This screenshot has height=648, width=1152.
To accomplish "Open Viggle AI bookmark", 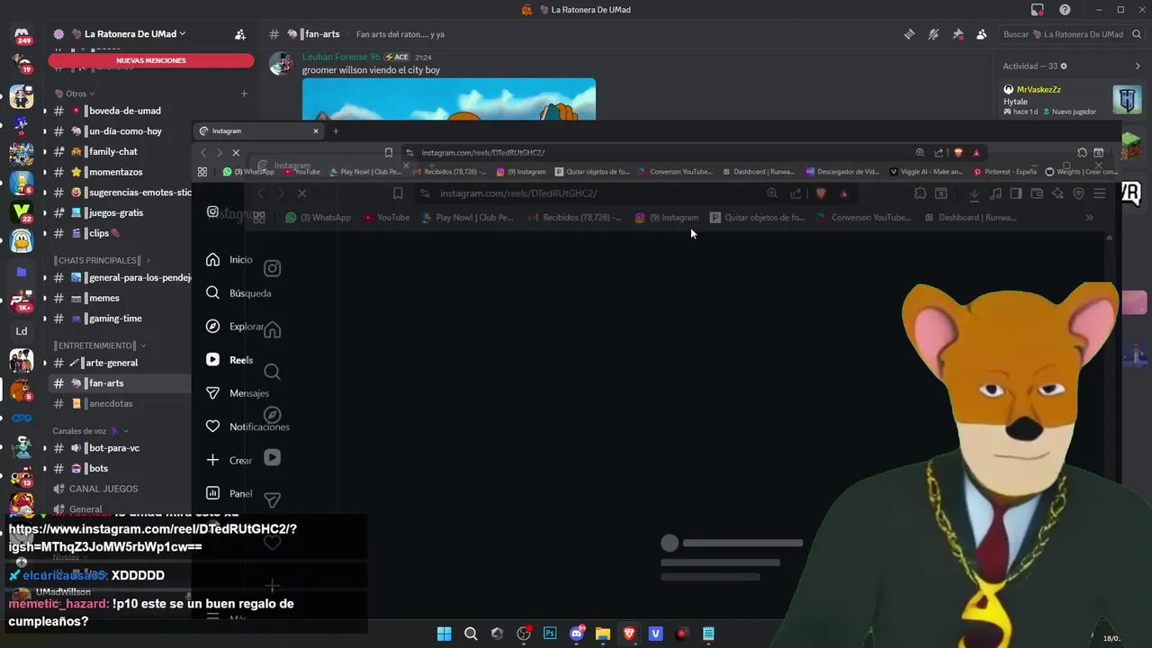I will [926, 172].
